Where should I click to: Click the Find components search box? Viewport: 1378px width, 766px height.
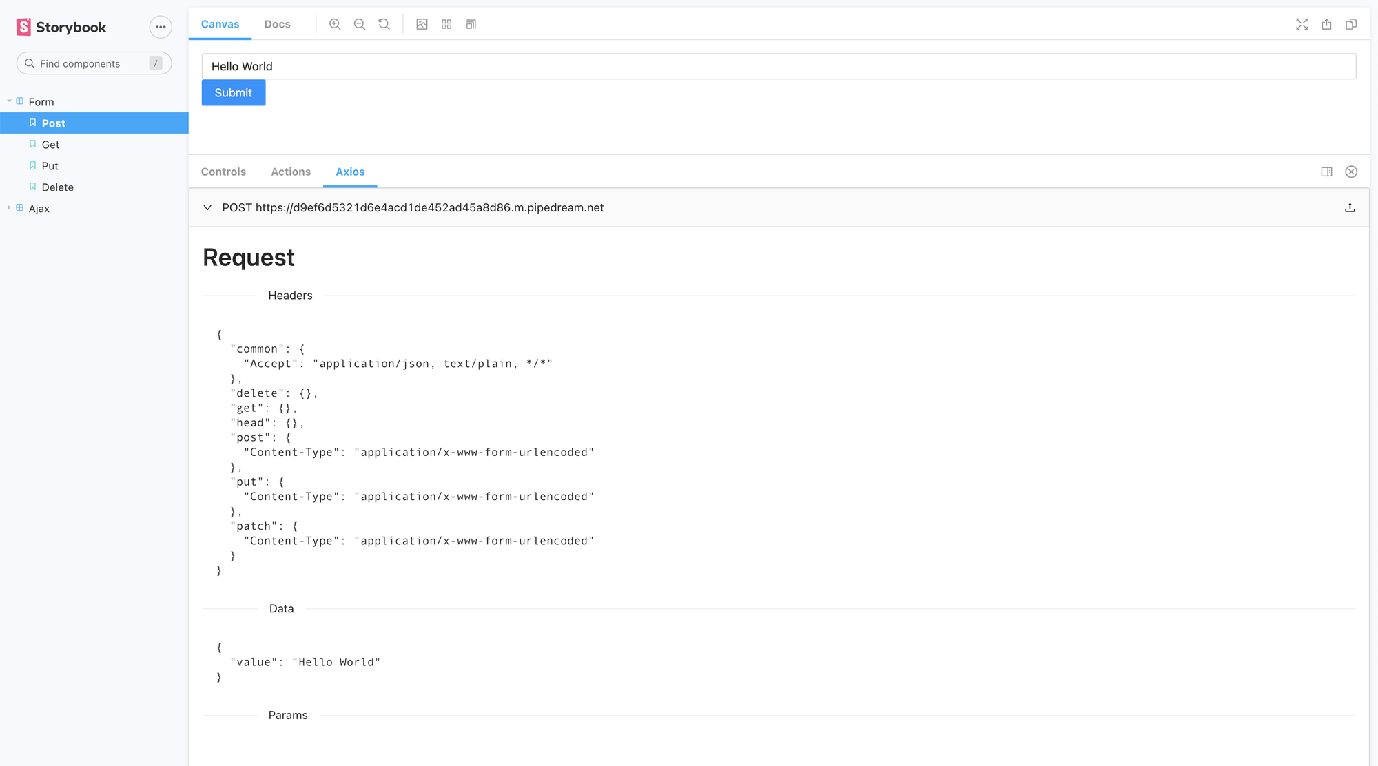pos(90,63)
